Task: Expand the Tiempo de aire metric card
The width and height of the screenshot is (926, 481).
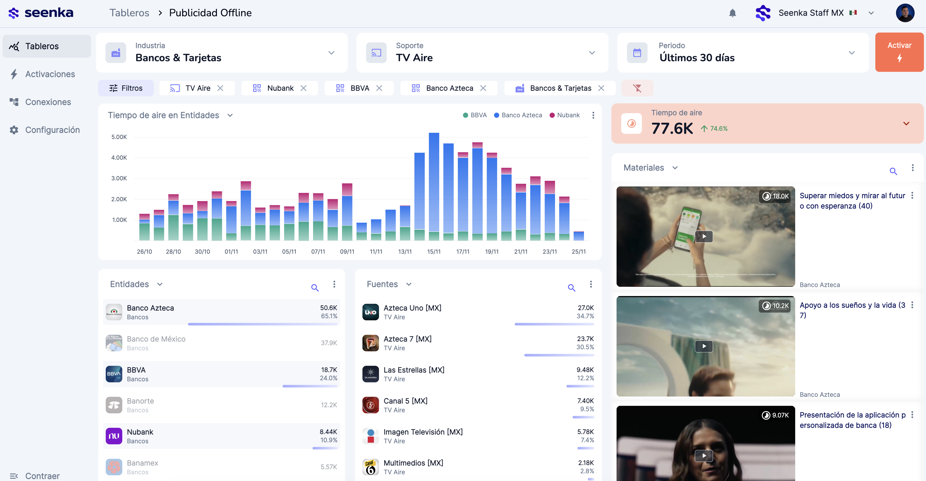Action: point(906,123)
